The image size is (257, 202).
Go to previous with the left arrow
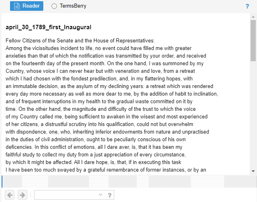[10, 195]
